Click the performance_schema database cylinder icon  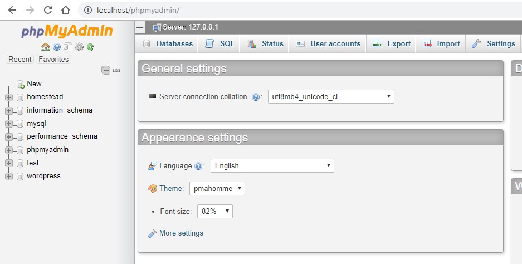pos(20,137)
